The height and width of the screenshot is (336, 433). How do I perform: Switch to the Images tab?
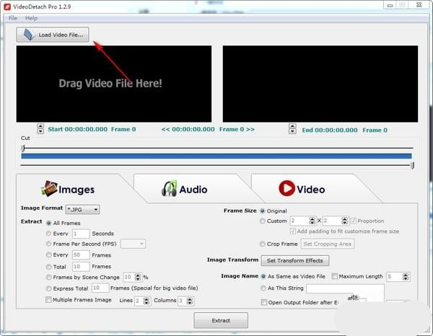[69, 189]
